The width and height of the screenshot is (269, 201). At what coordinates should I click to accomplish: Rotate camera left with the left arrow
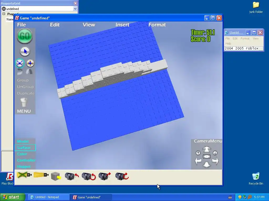click(198, 161)
